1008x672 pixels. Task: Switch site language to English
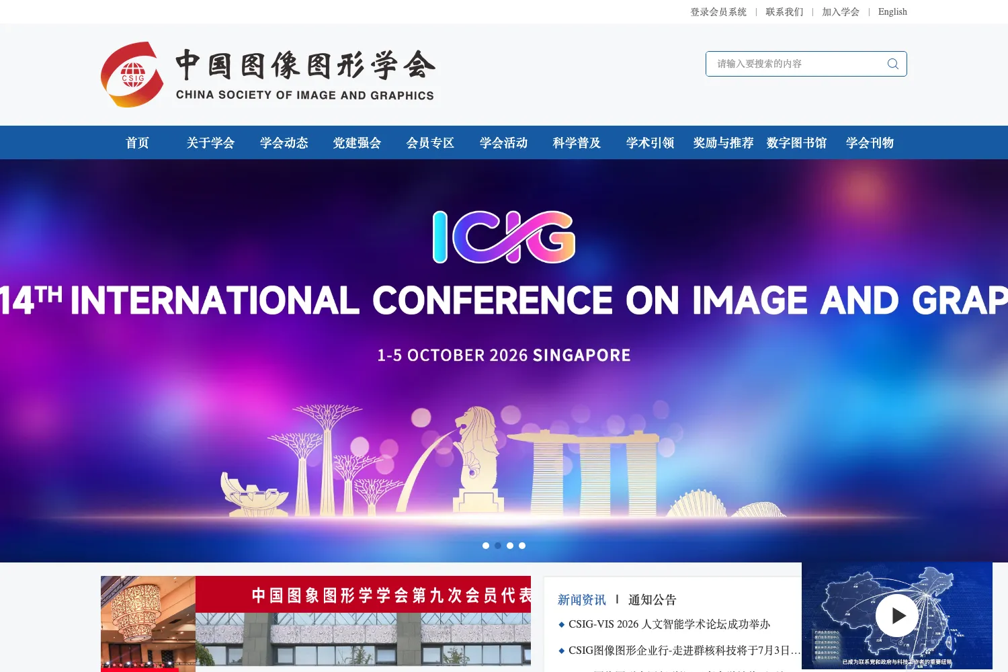pos(892,11)
